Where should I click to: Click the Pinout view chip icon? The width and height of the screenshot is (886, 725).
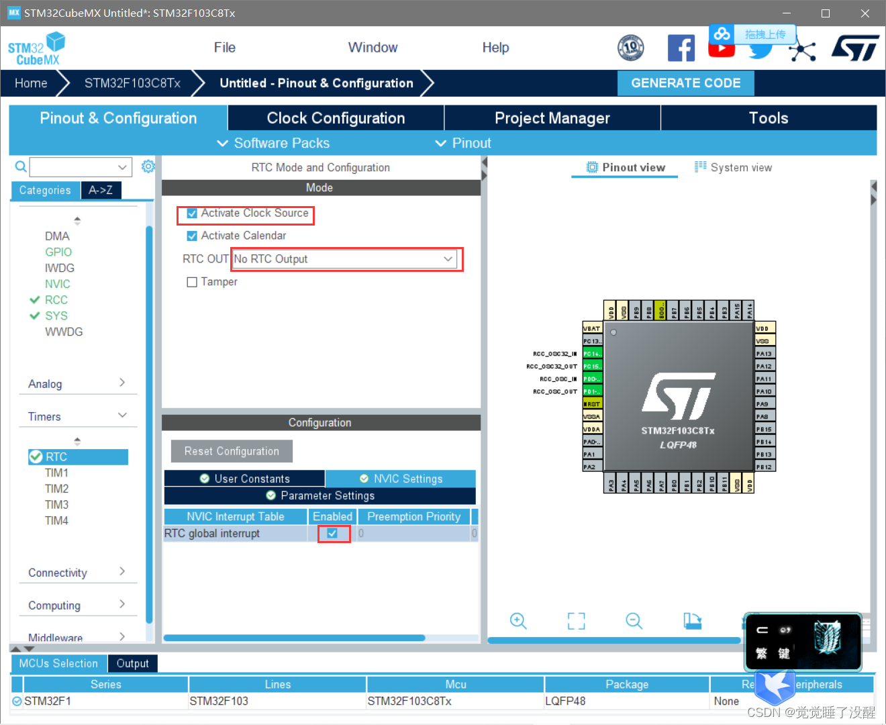[x=591, y=167]
